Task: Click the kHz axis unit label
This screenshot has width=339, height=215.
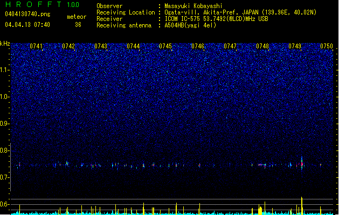Action: point(5,44)
